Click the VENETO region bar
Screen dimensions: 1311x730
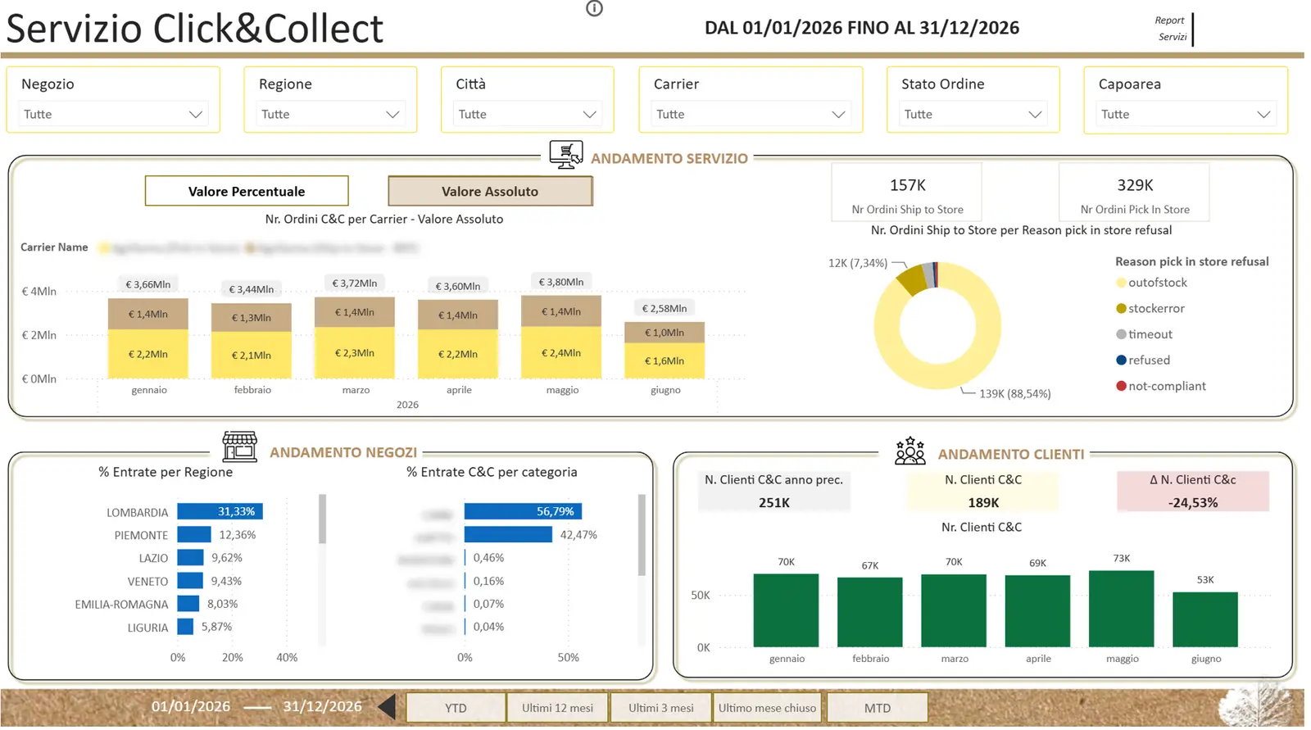(190, 580)
